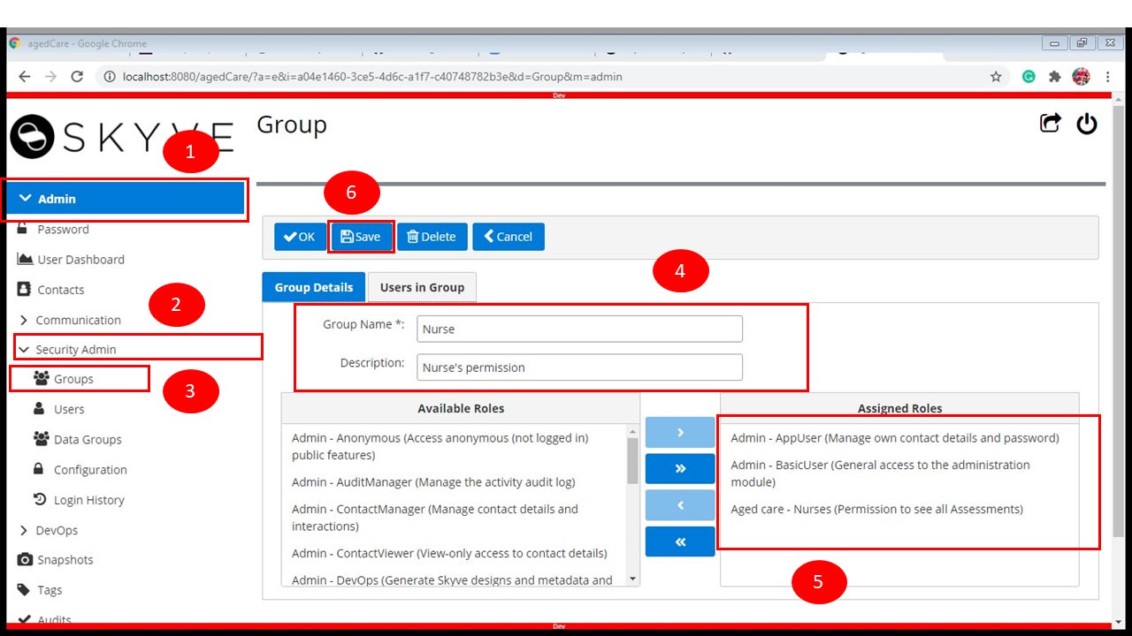Image resolution: width=1132 pixels, height=636 pixels.
Task: Click the Groups people icon
Action: tap(41, 378)
